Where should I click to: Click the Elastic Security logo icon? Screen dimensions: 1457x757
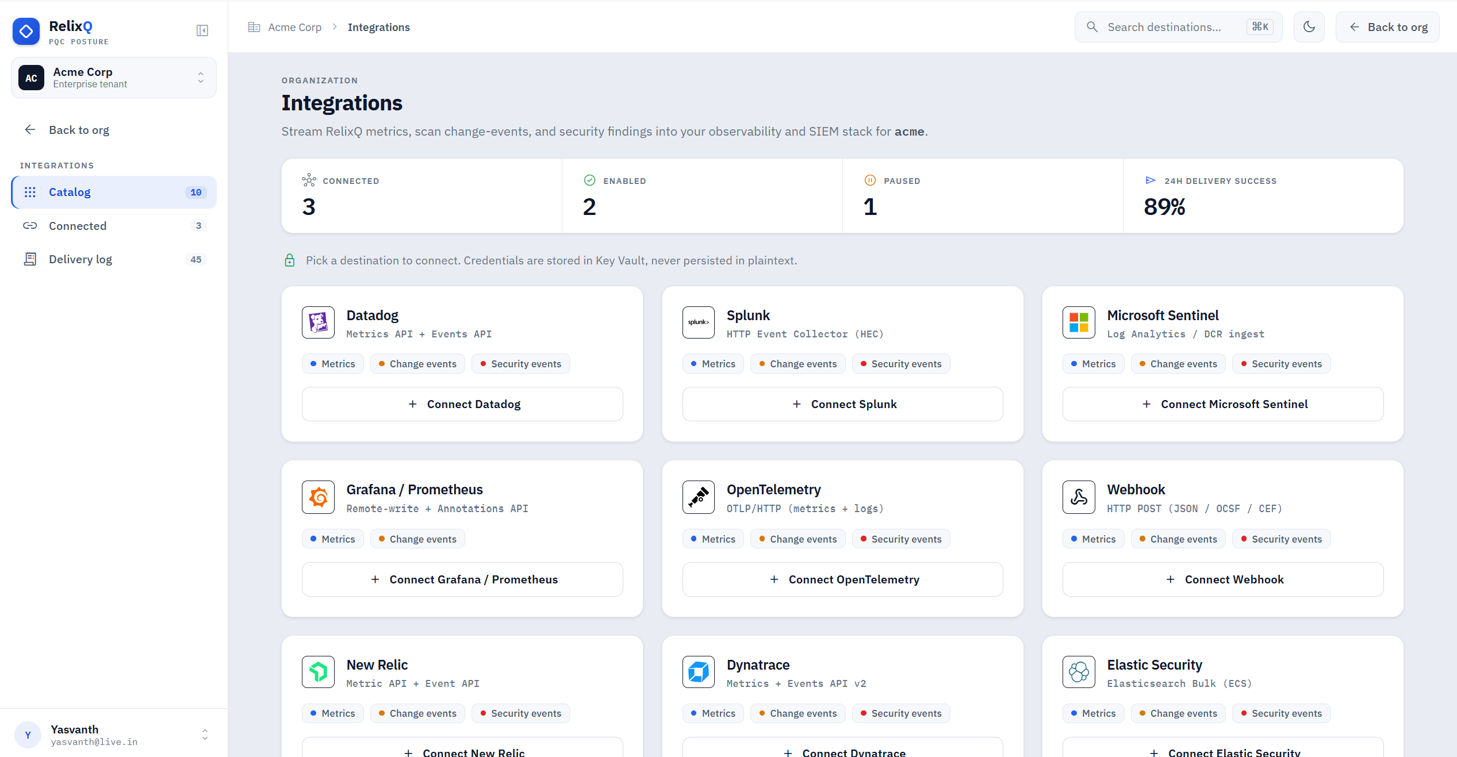pos(1079,672)
